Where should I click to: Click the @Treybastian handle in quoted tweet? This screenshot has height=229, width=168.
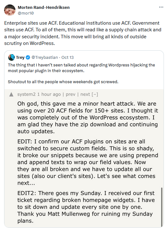45,57
